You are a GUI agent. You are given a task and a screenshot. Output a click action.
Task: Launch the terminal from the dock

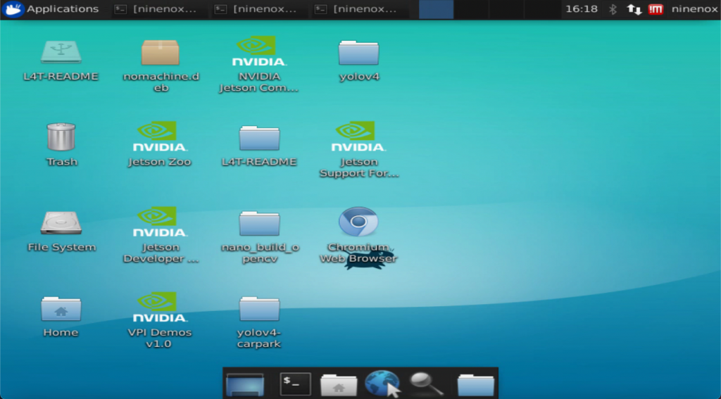coord(295,384)
